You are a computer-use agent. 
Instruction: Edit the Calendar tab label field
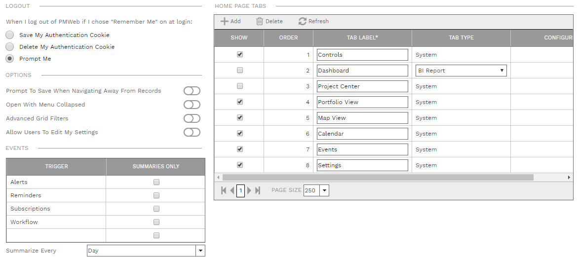click(362, 134)
